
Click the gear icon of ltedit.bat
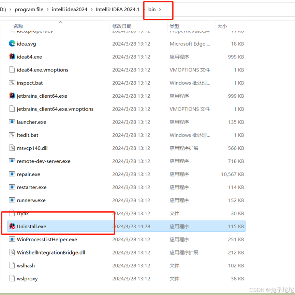click(x=12, y=135)
